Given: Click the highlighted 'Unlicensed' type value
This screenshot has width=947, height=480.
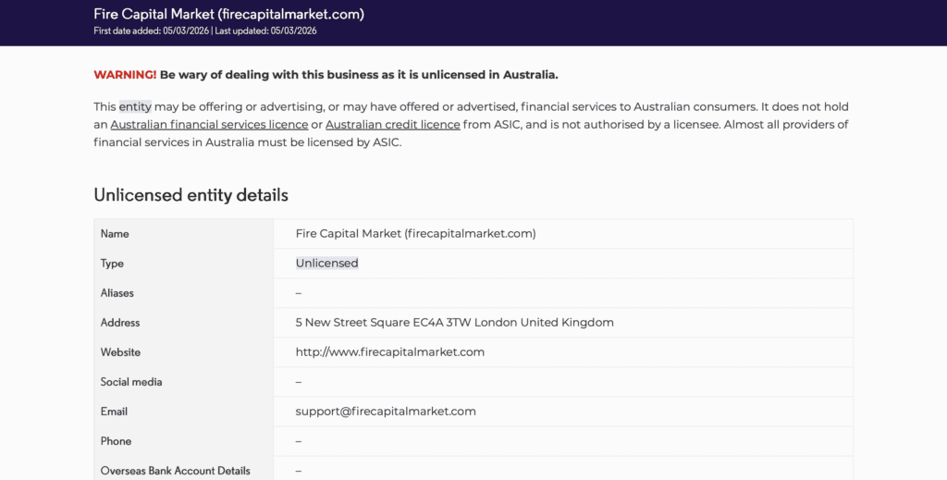Looking at the screenshot, I should (x=326, y=264).
